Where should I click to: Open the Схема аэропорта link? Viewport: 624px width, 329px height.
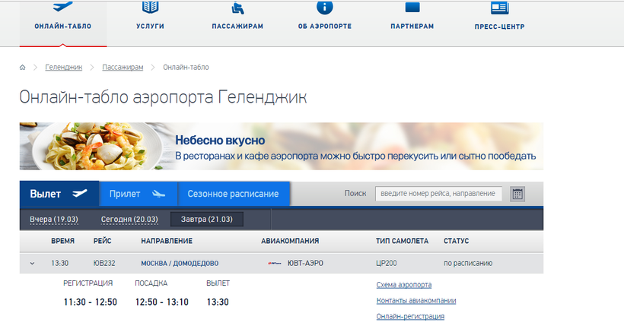[x=404, y=285]
